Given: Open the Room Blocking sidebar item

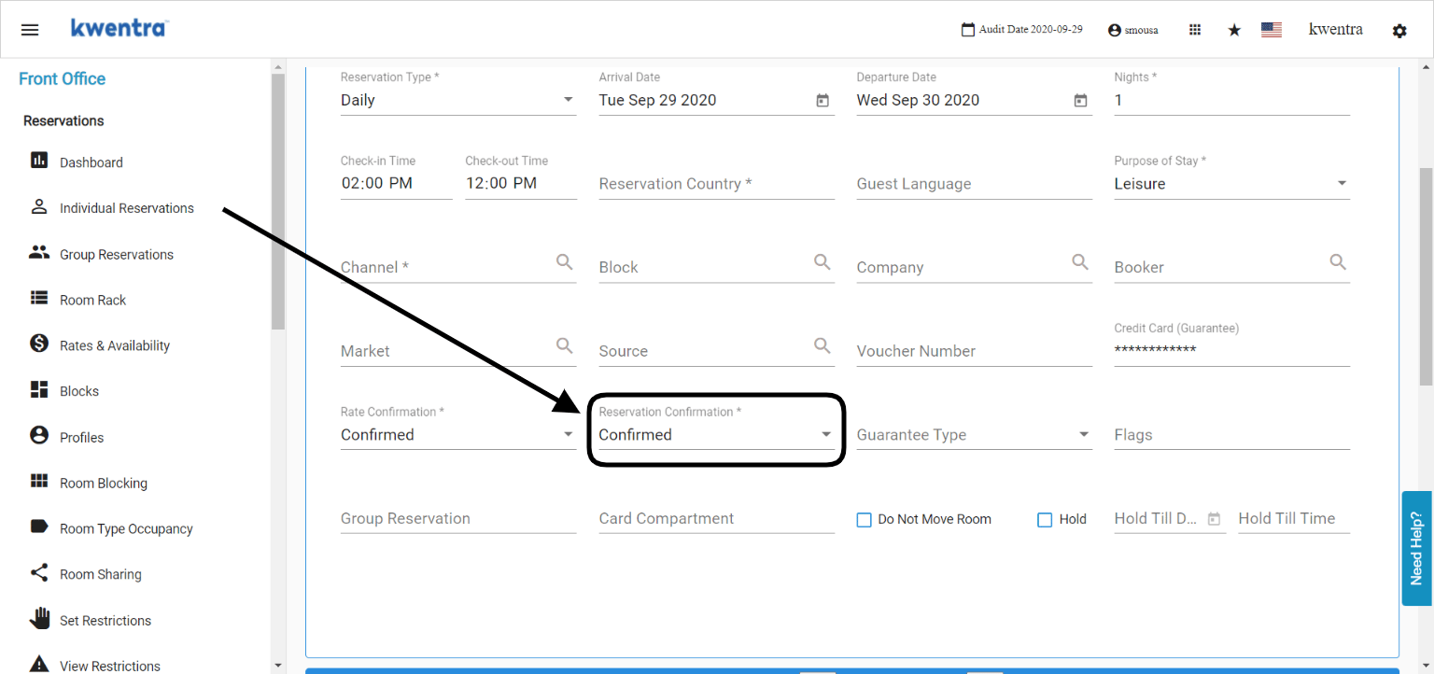Looking at the screenshot, I should 104,483.
